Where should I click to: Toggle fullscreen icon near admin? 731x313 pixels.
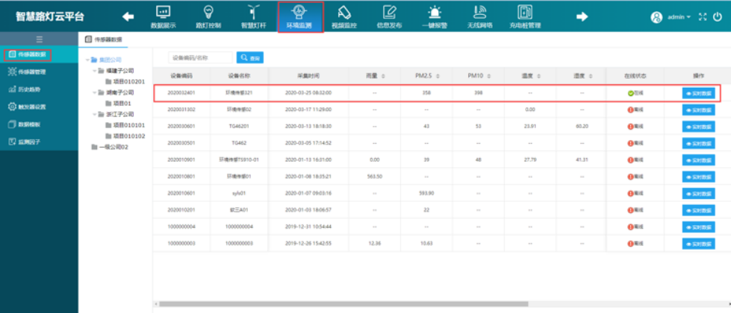tap(703, 16)
